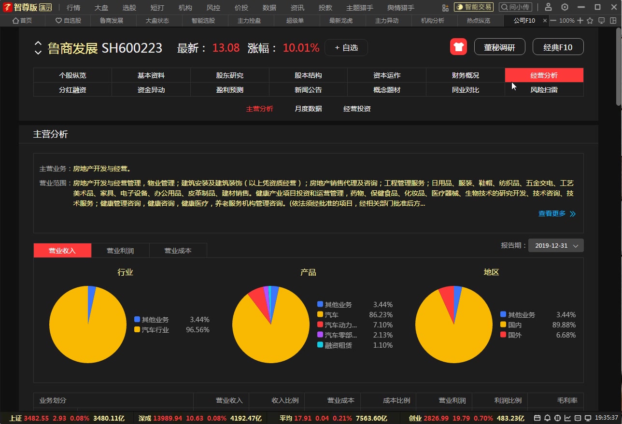Open the 大盘 menu
Screen dimensions: 622x424
pos(101,8)
